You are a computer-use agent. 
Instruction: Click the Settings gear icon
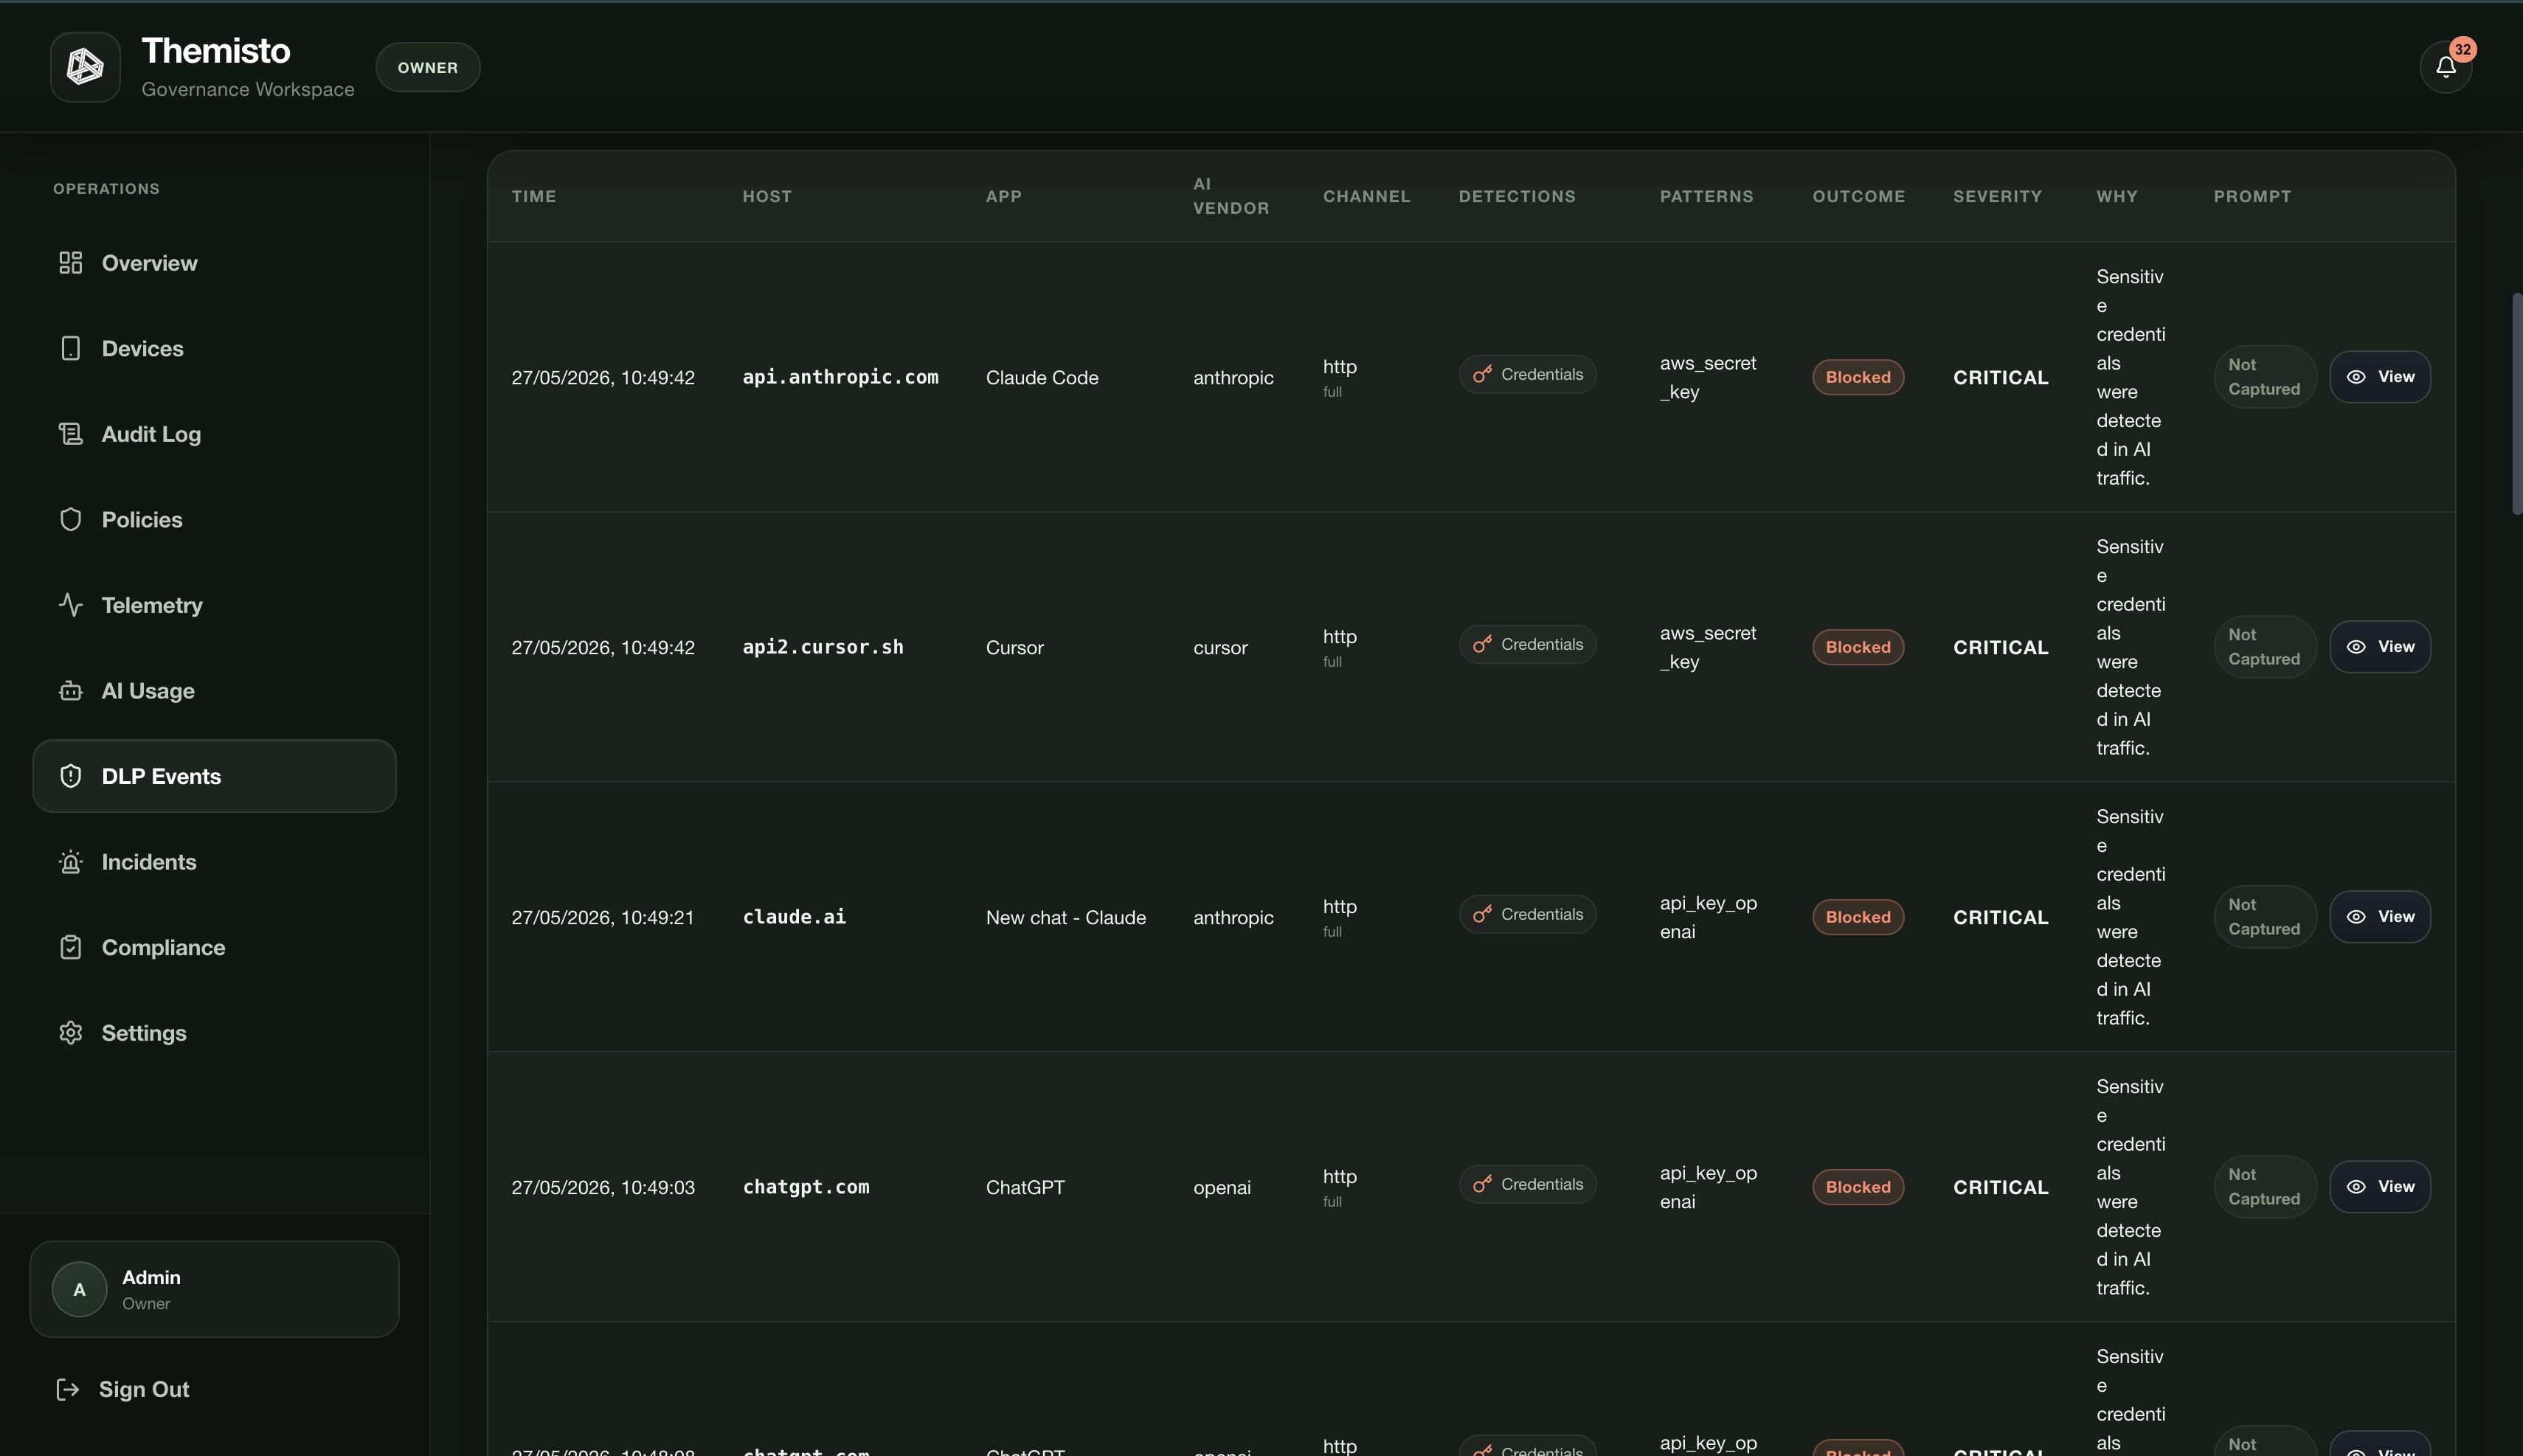[x=70, y=1033]
